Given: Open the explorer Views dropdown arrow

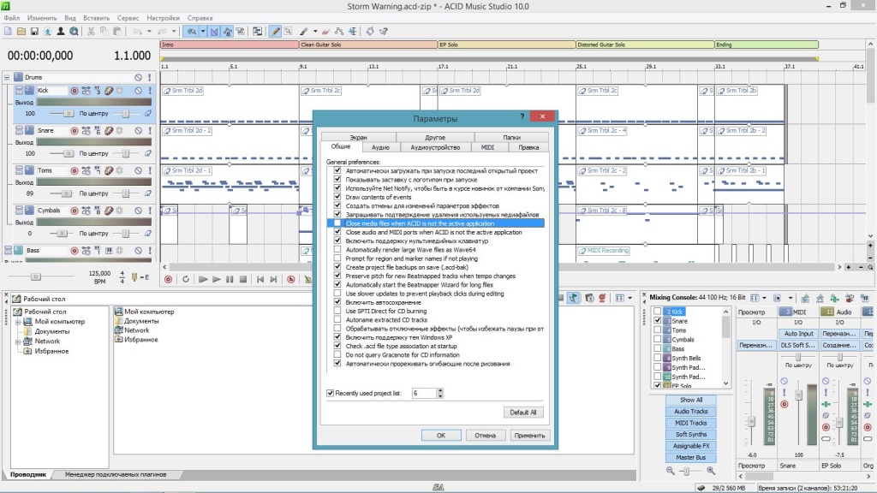Looking at the screenshot, I should coord(629,298).
